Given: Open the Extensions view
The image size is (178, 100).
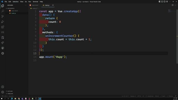Looking at the screenshot, I should tap(3, 27).
